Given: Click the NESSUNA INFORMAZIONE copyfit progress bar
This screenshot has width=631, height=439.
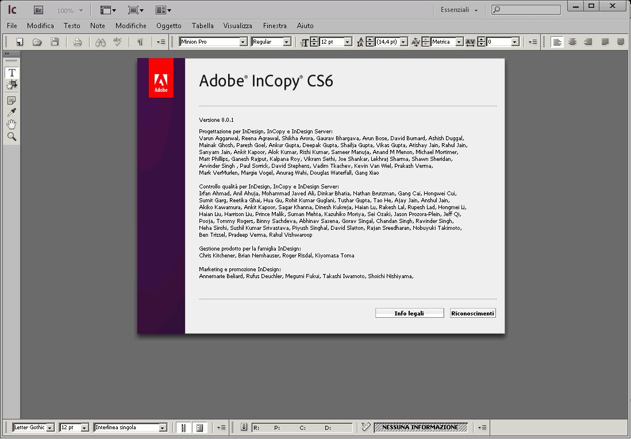Looking at the screenshot, I should [421, 428].
